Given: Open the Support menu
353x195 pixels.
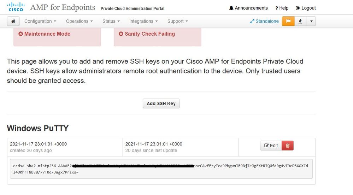Looking at the screenshot, I should click(177, 21).
